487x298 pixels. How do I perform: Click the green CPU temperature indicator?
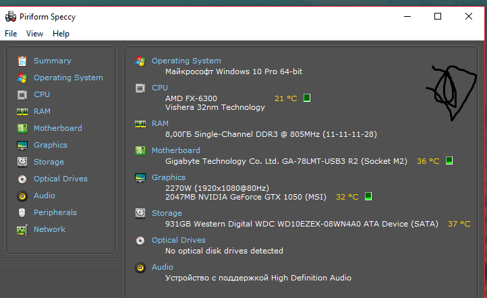click(307, 98)
